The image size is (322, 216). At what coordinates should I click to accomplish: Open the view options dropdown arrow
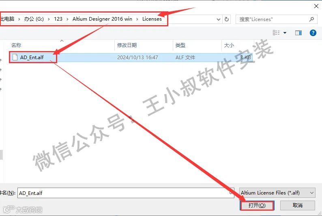[x=285, y=33]
